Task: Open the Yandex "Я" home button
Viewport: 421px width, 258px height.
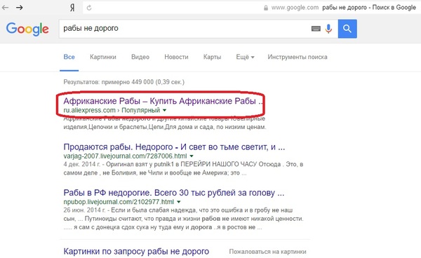Action: pyautogui.click(x=72, y=8)
